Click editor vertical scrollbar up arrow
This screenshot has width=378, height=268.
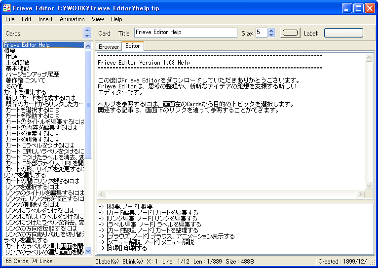[369, 57]
